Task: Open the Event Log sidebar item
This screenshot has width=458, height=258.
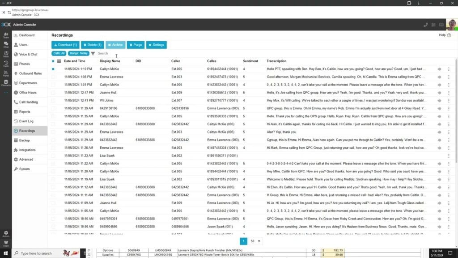Action: [x=26, y=121]
